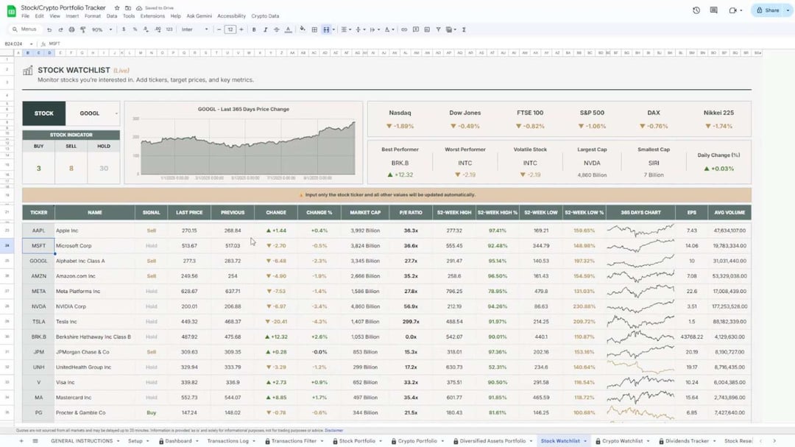The height and width of the screenshot is (447, 795).
Task: Open the Extensions menu
Action: 152,15
